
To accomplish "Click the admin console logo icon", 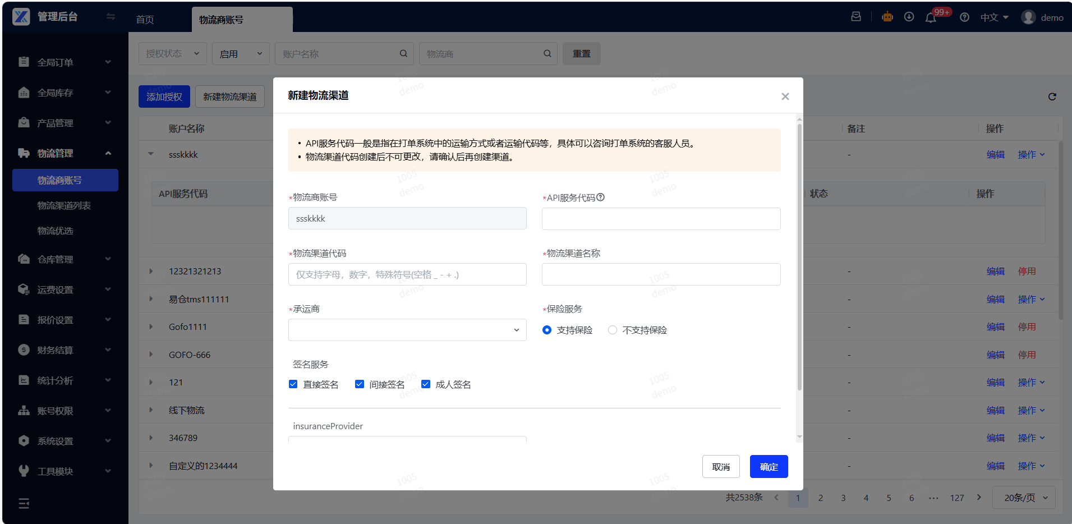I will [x=21, y=17].
